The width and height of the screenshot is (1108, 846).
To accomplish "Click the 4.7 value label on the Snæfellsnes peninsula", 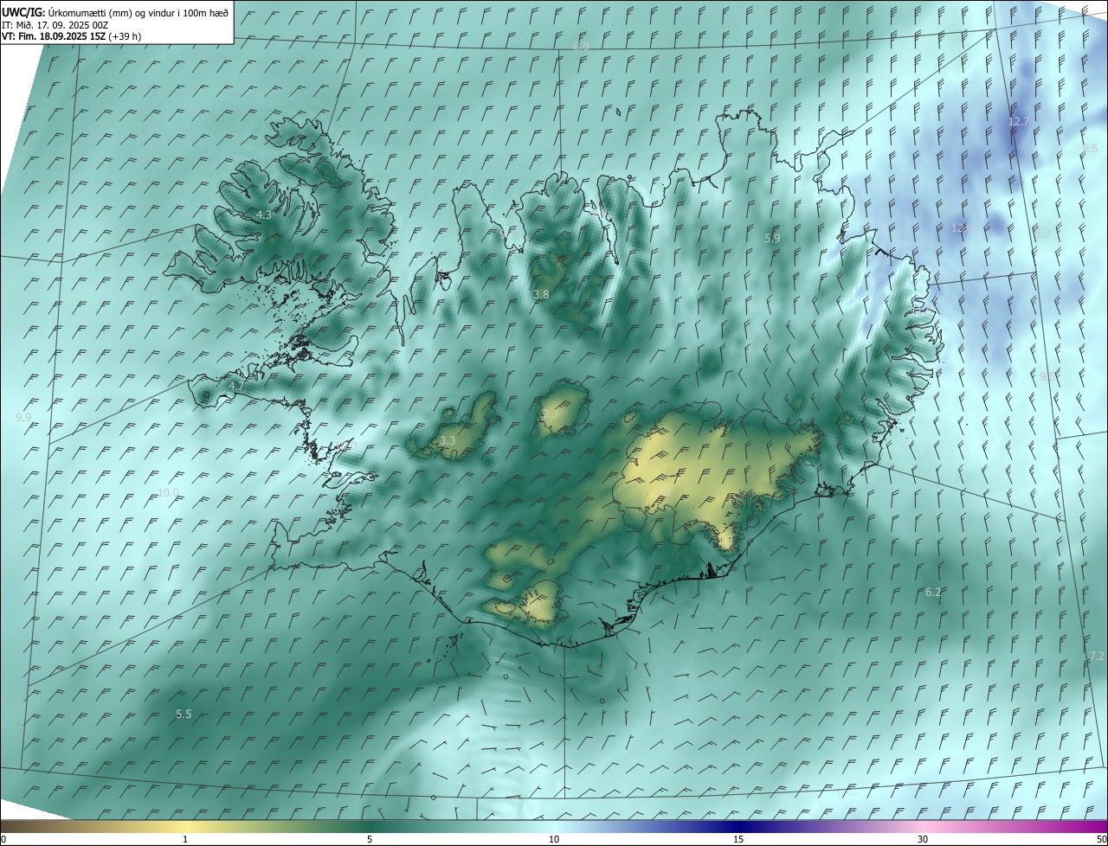I will click(235, 385).
